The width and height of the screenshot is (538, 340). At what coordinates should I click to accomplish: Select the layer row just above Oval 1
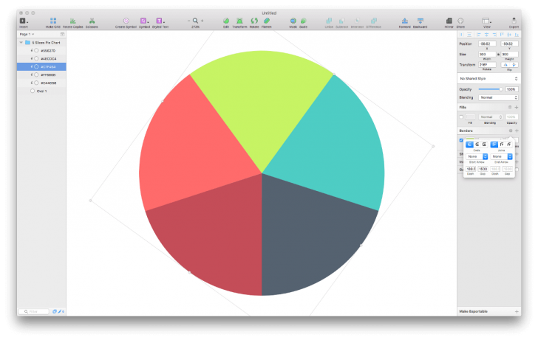41,83
